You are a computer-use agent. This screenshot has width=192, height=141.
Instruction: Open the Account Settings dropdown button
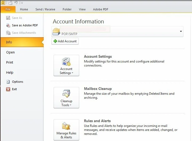pos(66,65)
